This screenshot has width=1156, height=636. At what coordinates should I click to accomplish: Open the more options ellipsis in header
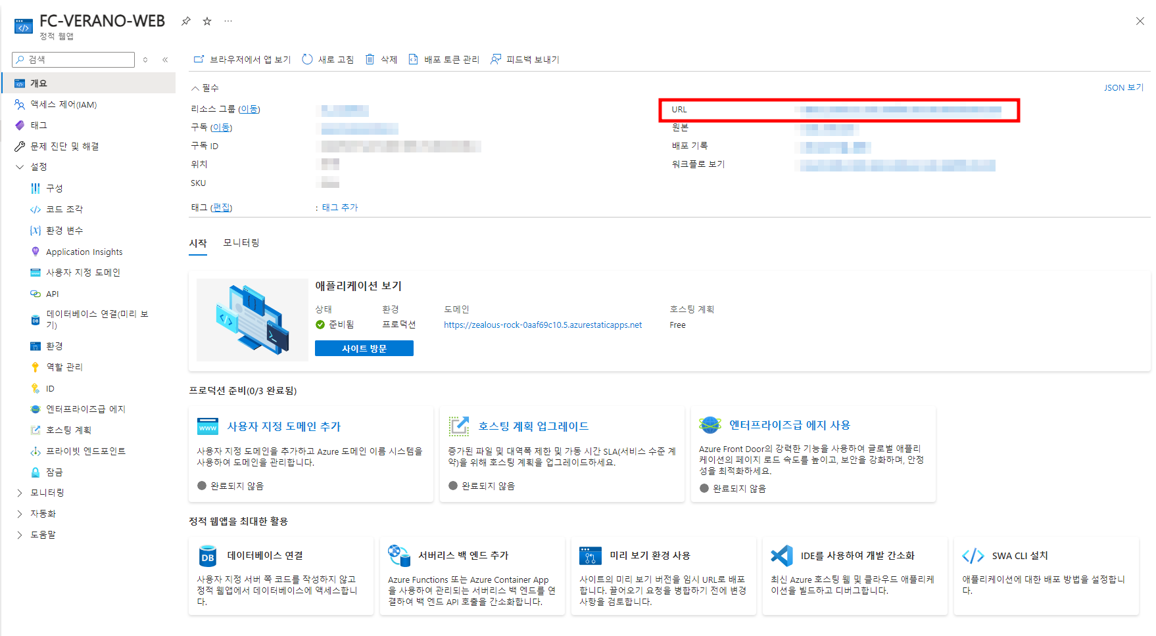click(x=228, y=21)
